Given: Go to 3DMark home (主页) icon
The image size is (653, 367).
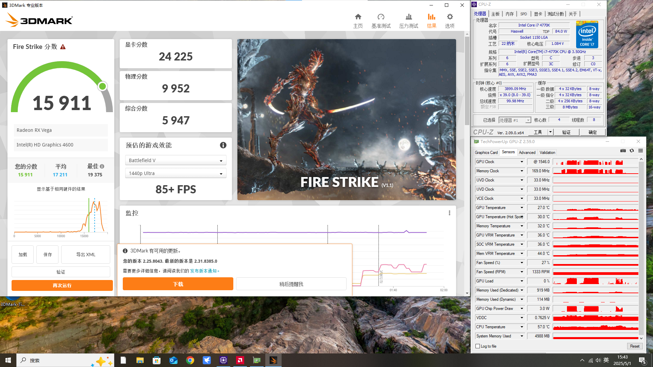Looking at the screenshot, I should tap(358, 17).
